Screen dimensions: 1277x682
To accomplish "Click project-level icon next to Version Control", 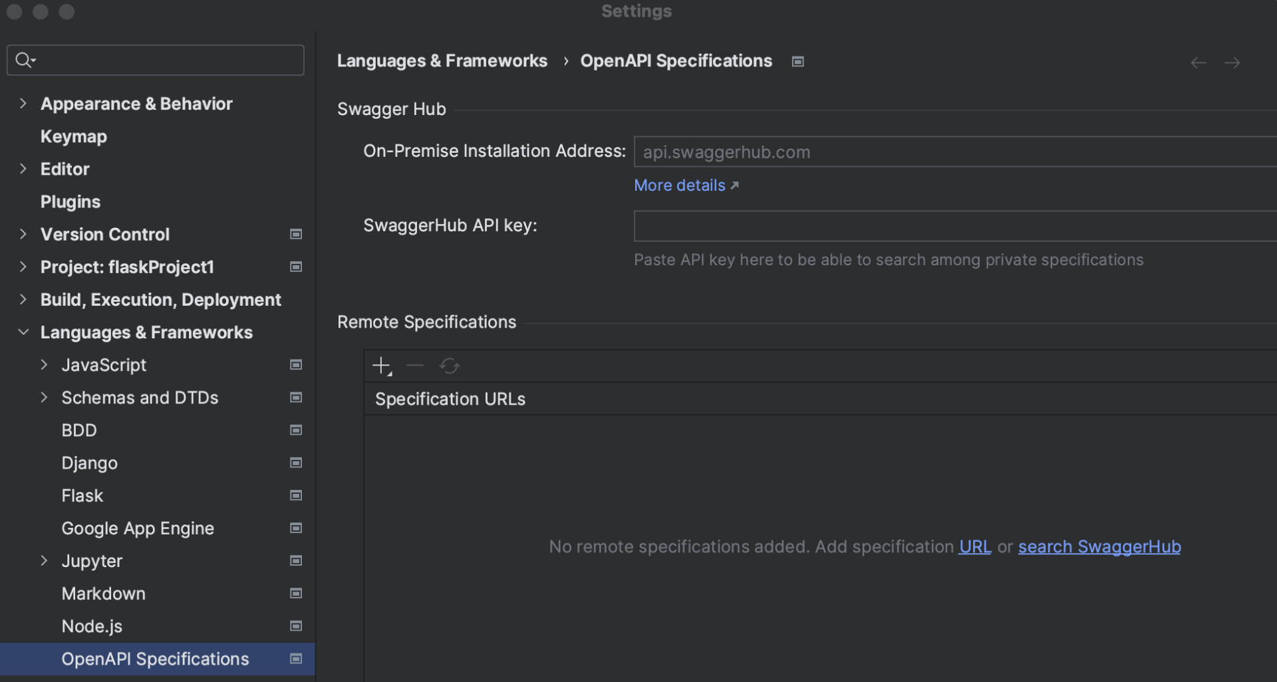I will [296, 234].
